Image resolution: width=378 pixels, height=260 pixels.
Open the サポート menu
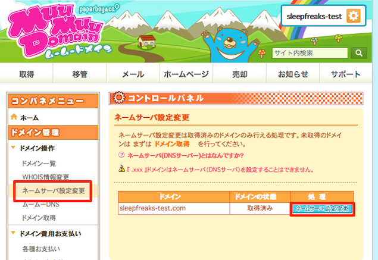tap(346, 74)
